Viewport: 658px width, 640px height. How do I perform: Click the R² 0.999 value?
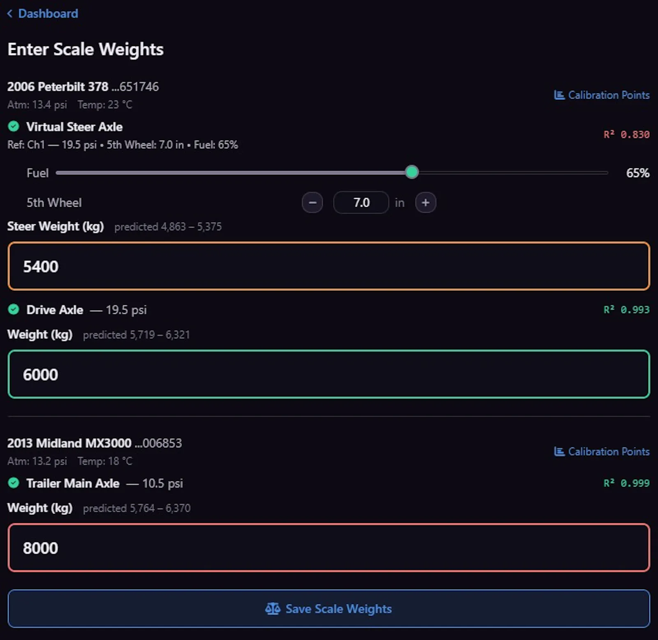tap(626, 483)
